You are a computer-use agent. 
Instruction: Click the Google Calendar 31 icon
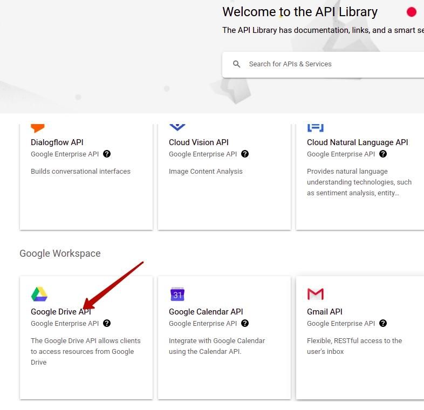177,294
